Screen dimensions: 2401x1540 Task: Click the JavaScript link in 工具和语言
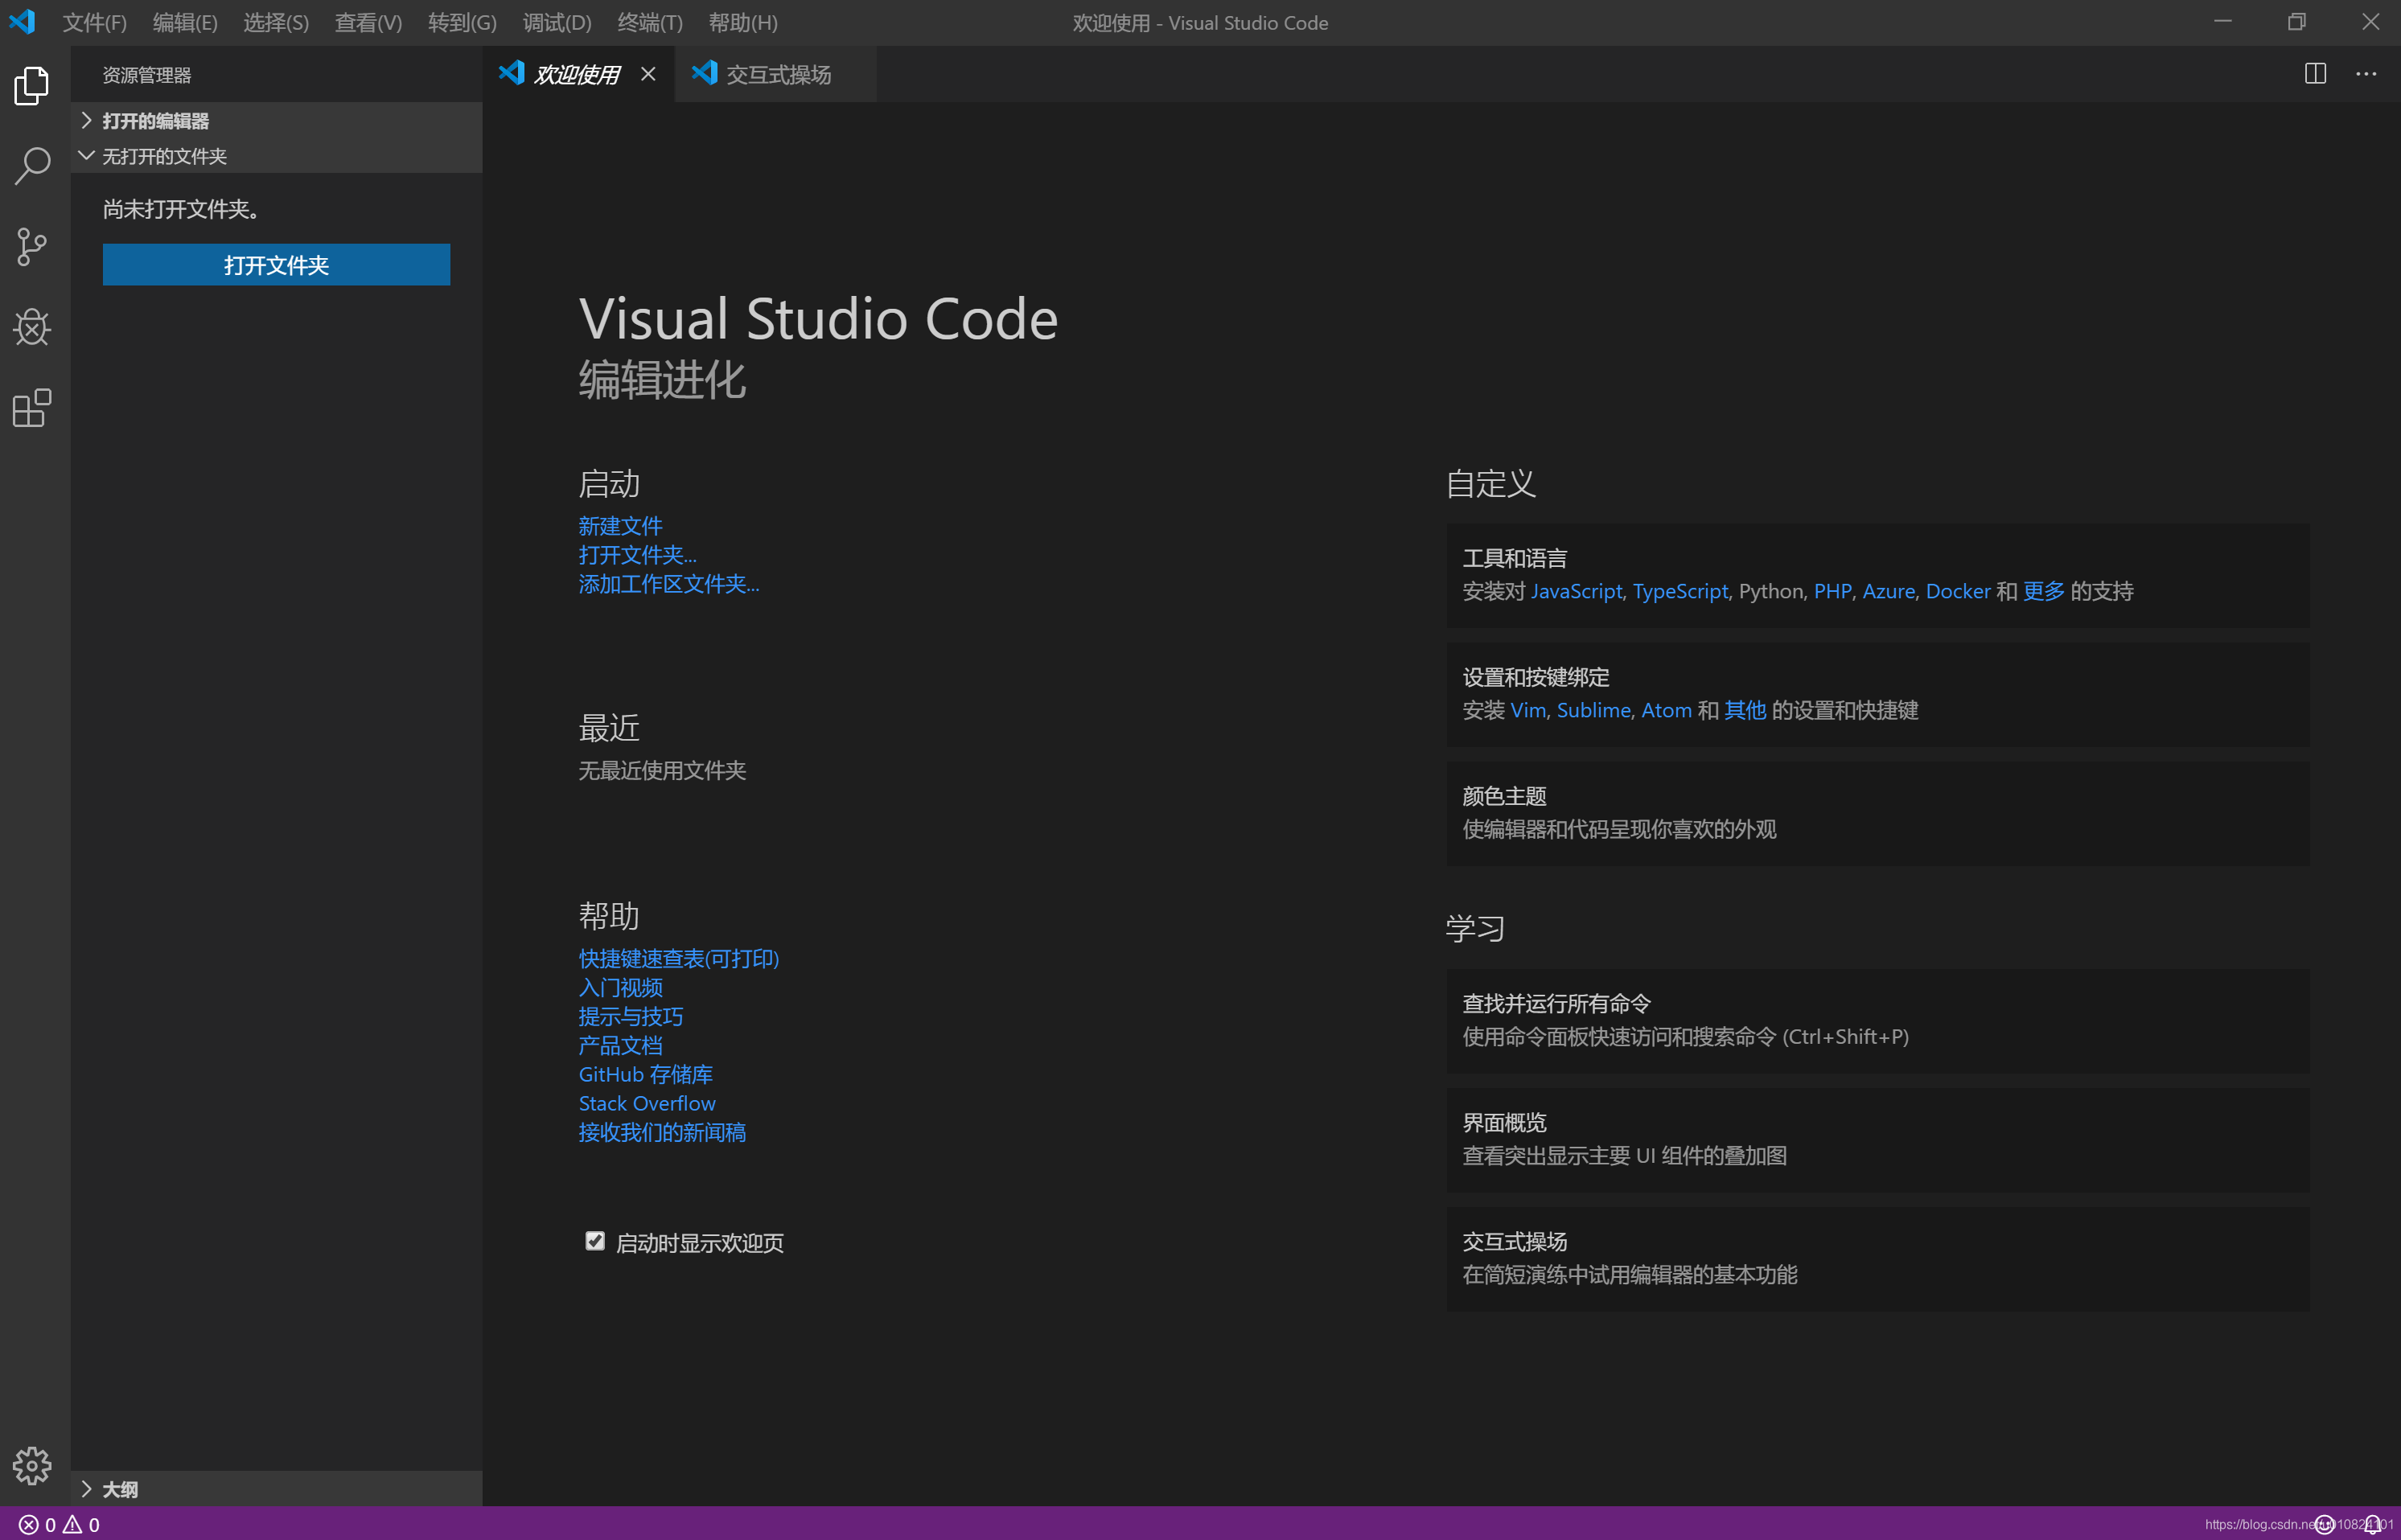point(1576,591)
